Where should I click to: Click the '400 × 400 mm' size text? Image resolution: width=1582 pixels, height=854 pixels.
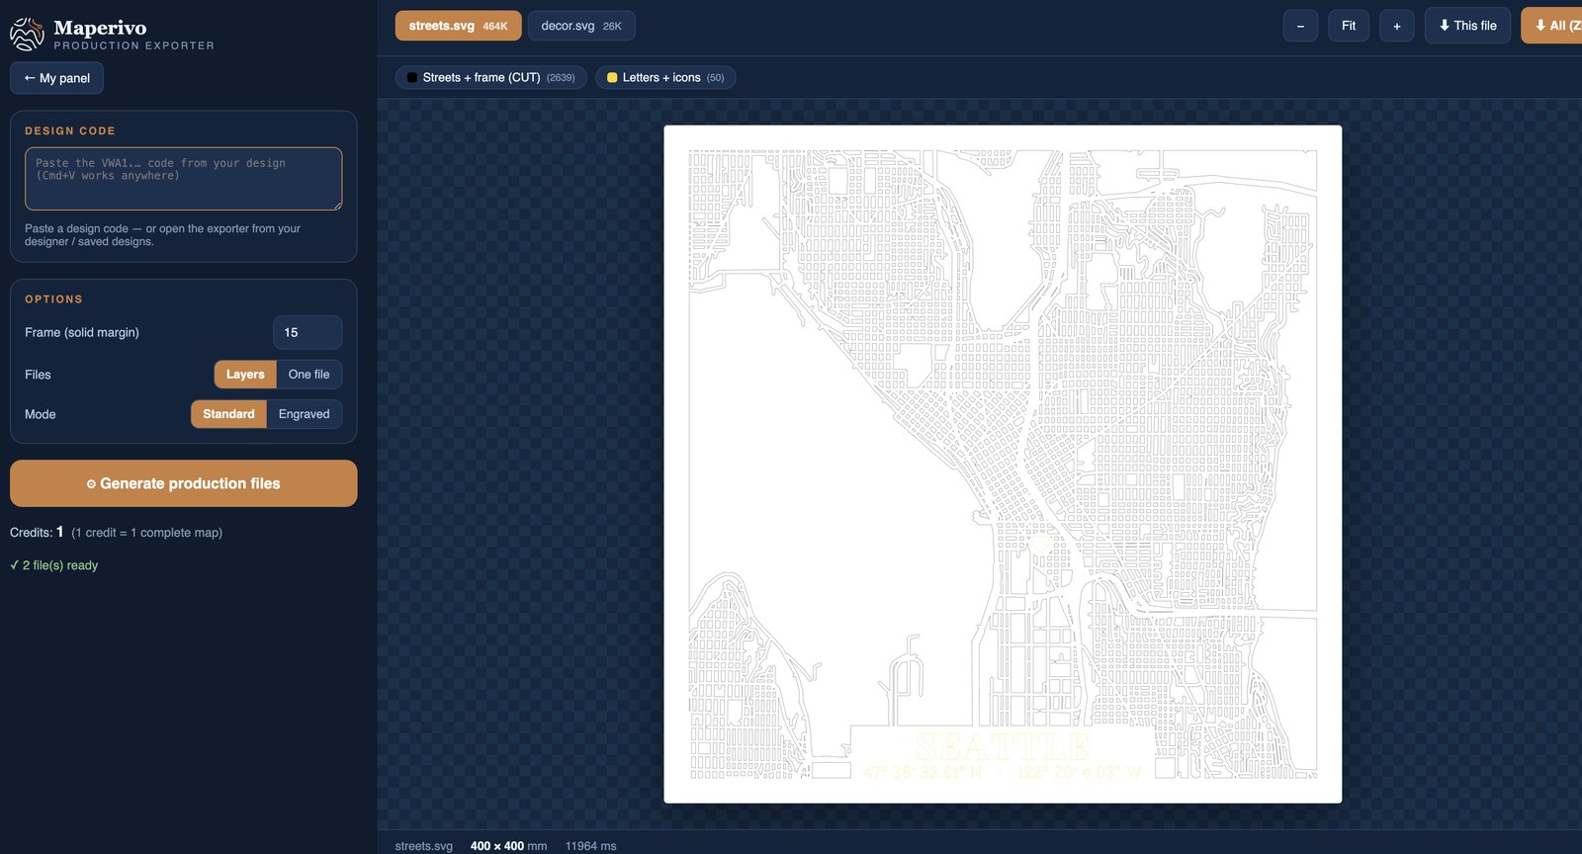coord(508,846)
